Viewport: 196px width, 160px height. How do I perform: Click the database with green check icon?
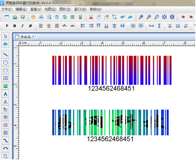(x=65, y=17)
